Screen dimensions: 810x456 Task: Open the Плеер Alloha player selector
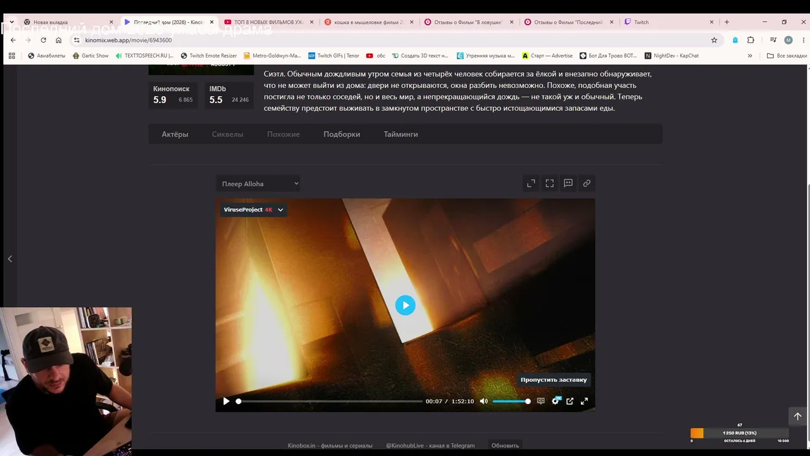click(258, 184)
